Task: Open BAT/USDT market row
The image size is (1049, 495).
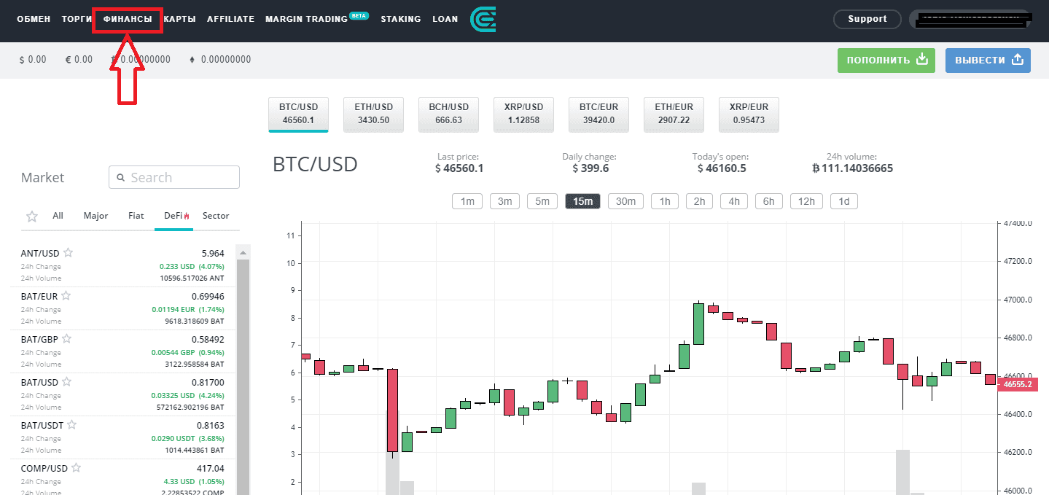Action: pyautogui.click(x=122, y=437)
